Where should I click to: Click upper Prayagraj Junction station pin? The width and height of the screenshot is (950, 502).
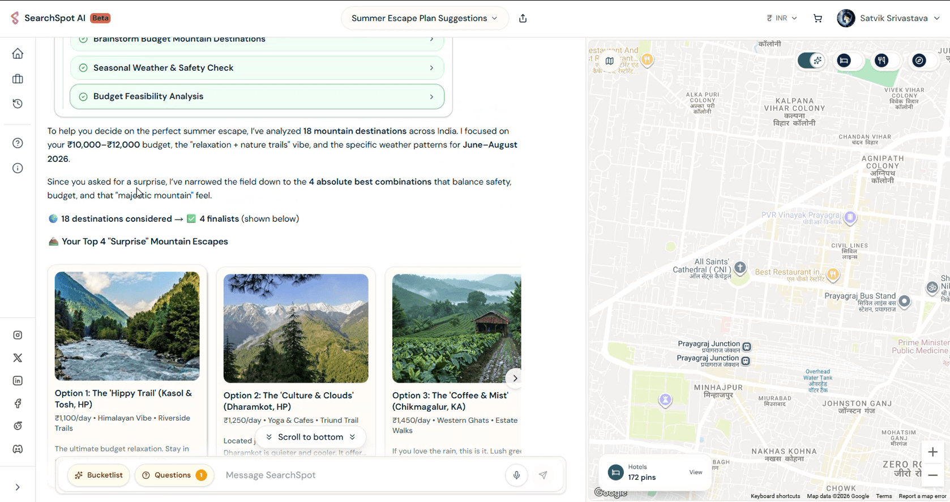(747, 346)
